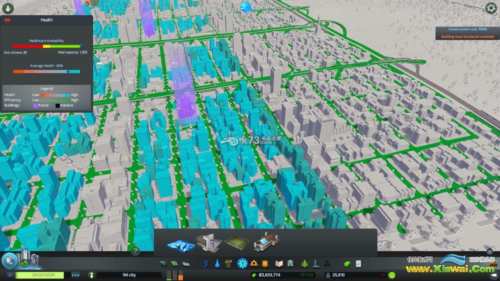This screenshot has width=500, height=281.
Task: Open the Police Department menu
Action: point(265,264)
